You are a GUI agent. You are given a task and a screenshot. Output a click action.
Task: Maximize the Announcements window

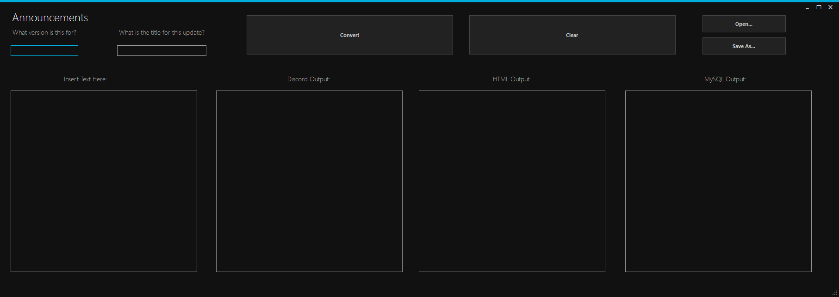819,7
